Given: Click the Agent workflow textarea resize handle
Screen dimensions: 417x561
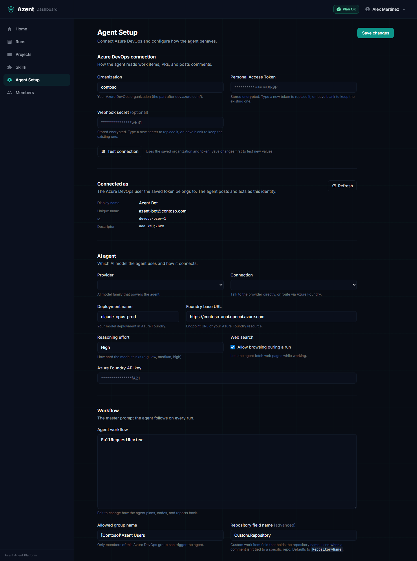Looking at the screenshot, I should [355, 507].
